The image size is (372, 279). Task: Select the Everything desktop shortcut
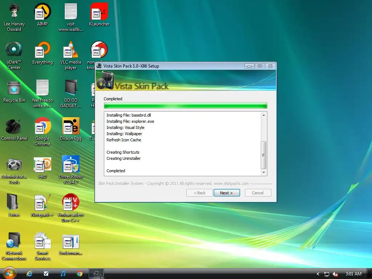pyautogui.click(x=42, y=53)
